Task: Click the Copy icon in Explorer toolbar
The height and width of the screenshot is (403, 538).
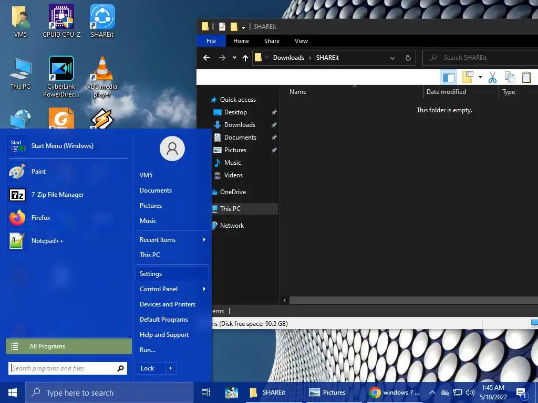Action: pyautogui.click(x=510, y=77)
